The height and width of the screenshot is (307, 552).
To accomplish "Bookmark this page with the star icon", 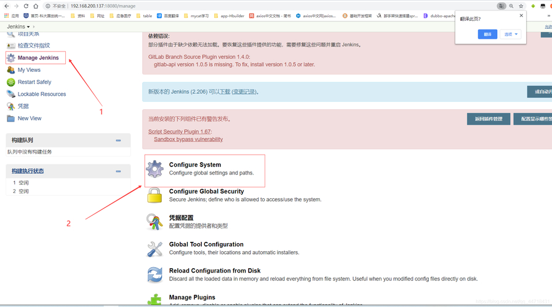I will click(x=521, y=6).
